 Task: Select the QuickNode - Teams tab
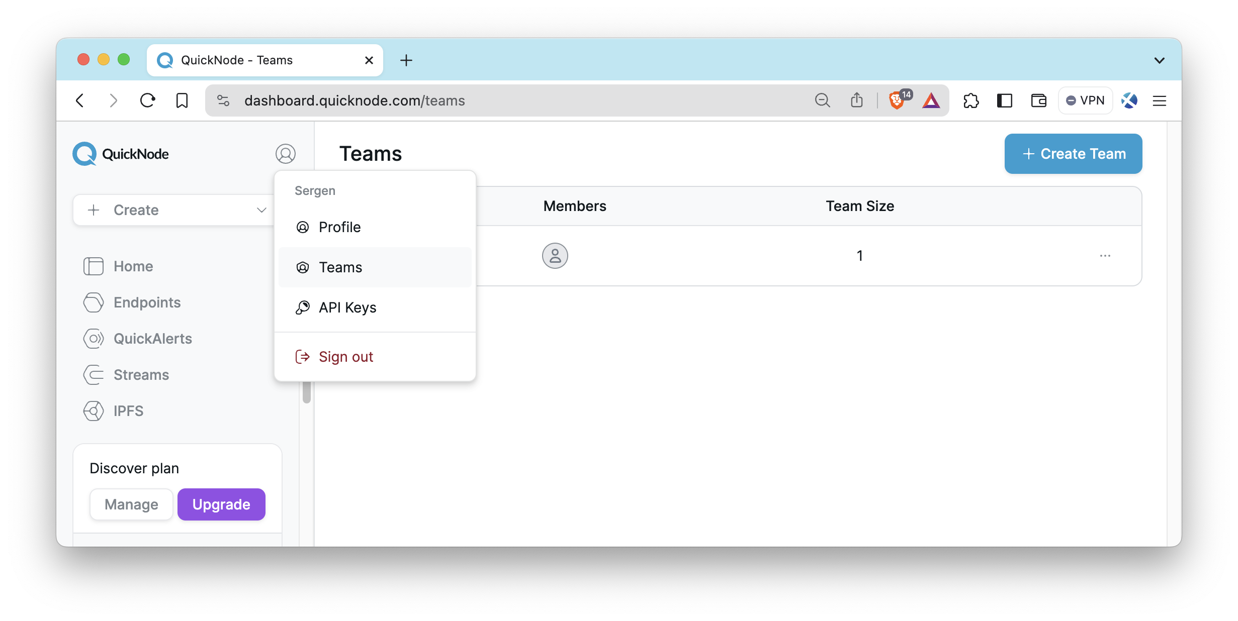[x=265, y=60]
